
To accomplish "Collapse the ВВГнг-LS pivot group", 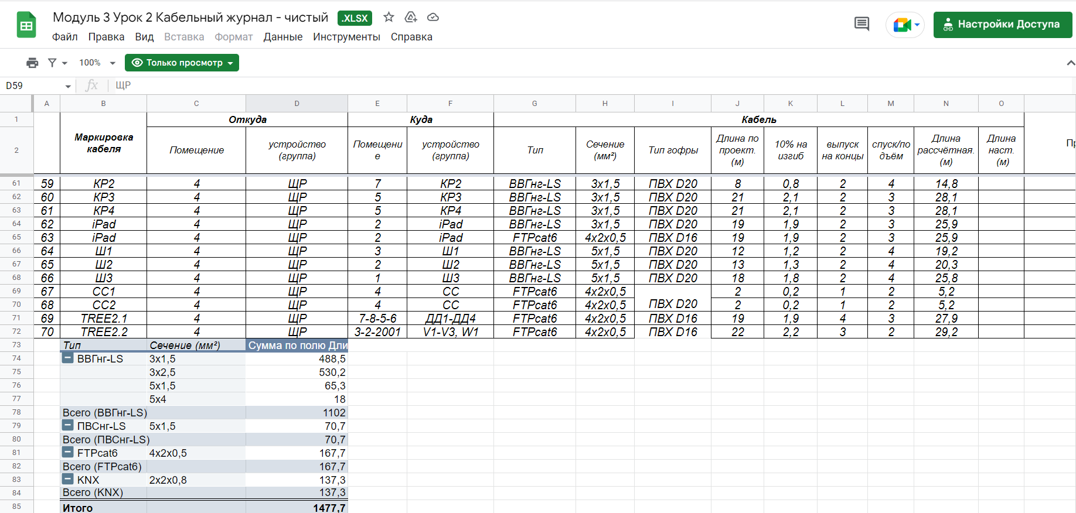I will pos(68,358).
